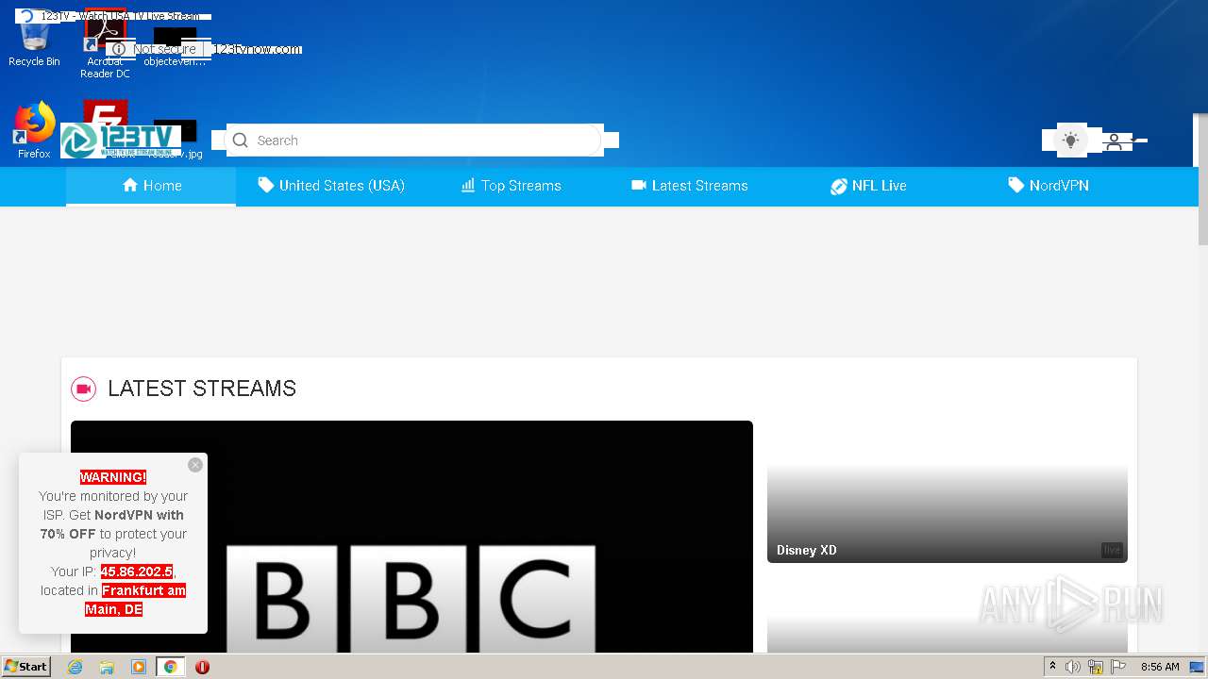Click the red Opera taskbar icon
This screenshot has height=679, width=1208.
point(202,667)
